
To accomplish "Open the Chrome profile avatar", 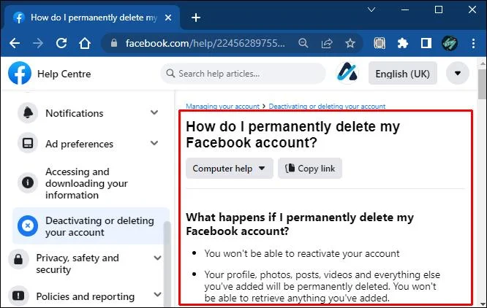I will 450,43.
